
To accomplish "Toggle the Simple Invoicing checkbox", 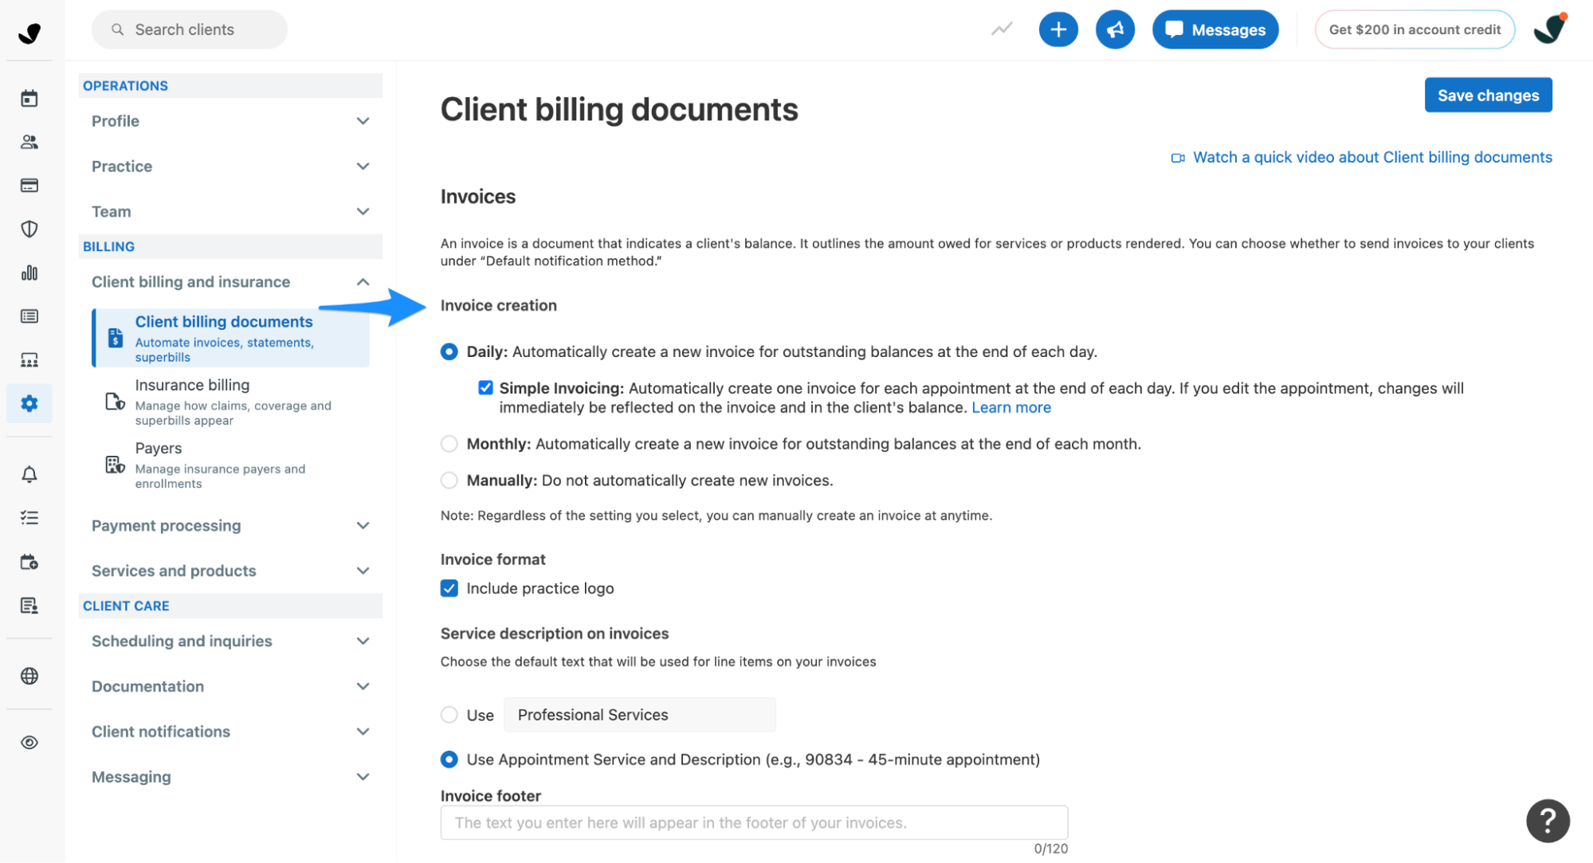I will [x=485, y=387].
